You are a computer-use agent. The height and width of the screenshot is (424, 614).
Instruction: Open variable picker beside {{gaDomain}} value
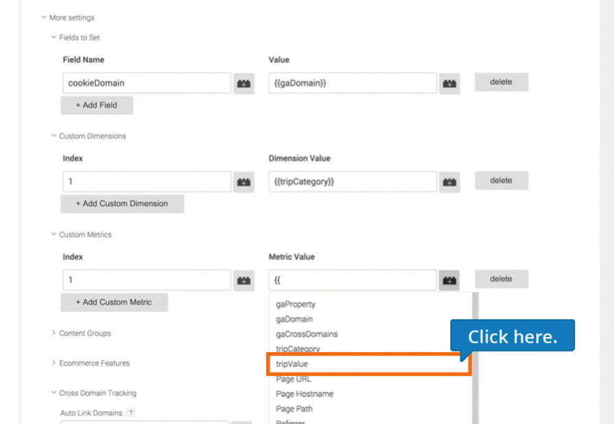coord(449,84)
